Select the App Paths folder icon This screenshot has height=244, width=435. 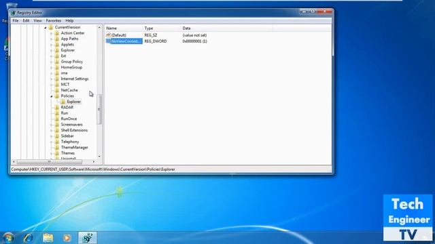coord(57,39)
